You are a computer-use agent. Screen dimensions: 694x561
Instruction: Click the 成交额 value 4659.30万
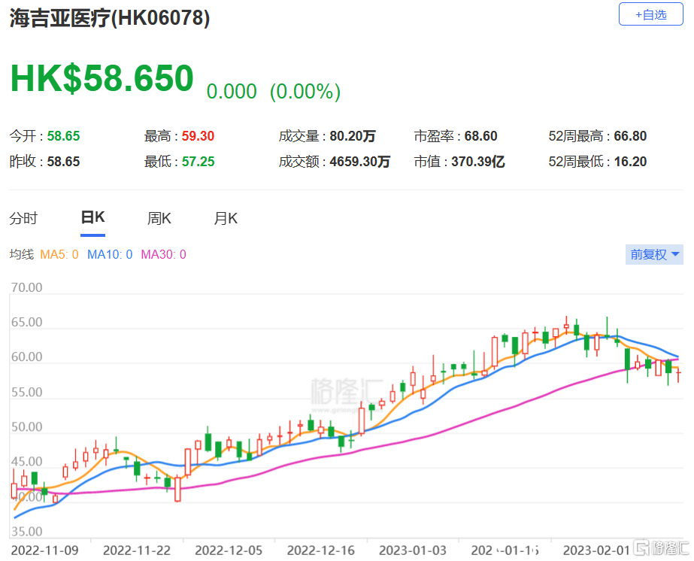[360, 162]
